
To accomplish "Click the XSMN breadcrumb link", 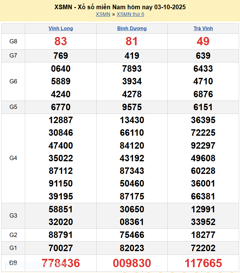I will pyautogui.click(x=103, y=14).
